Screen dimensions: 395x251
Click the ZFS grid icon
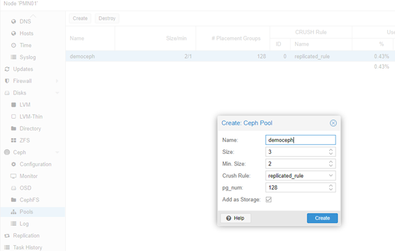pyautogui.click(x=13, y=140)
